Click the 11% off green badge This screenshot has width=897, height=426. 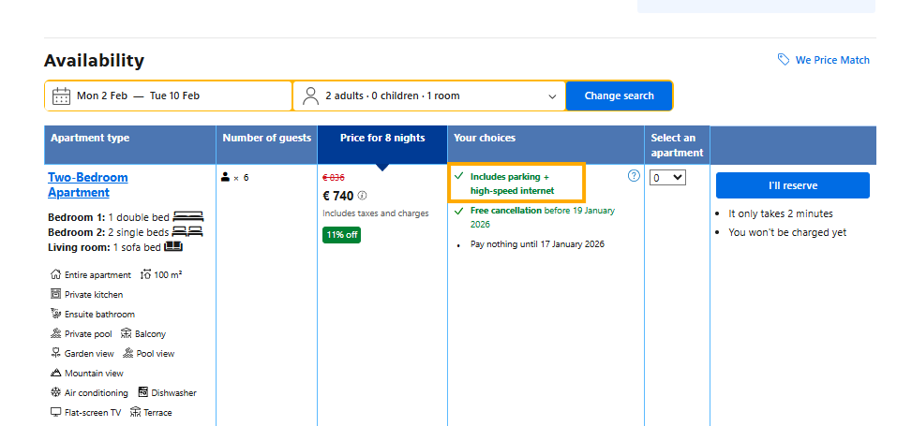point(341,235)
